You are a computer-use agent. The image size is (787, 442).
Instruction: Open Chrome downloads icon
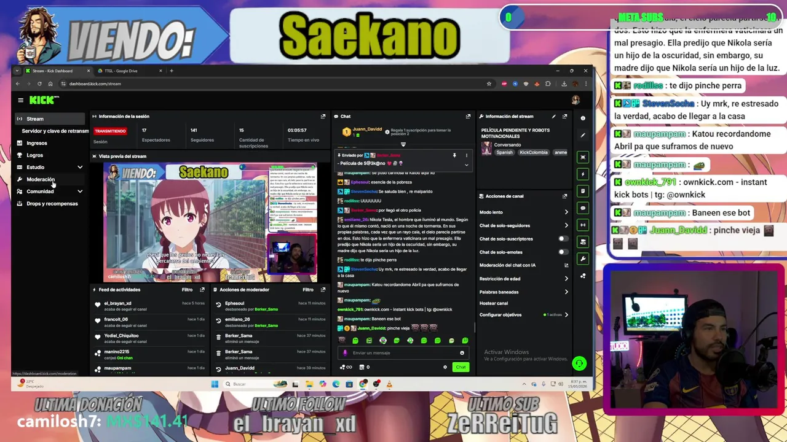pos(564,83)
